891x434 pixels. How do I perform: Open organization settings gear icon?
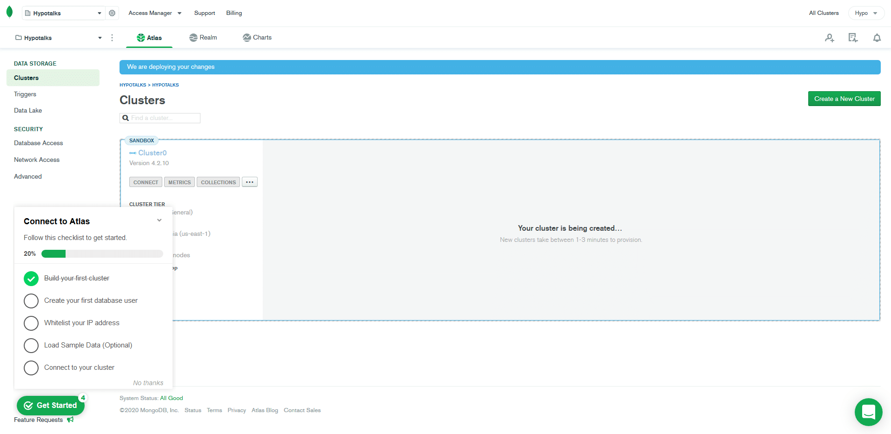click(x=112, y=13)
